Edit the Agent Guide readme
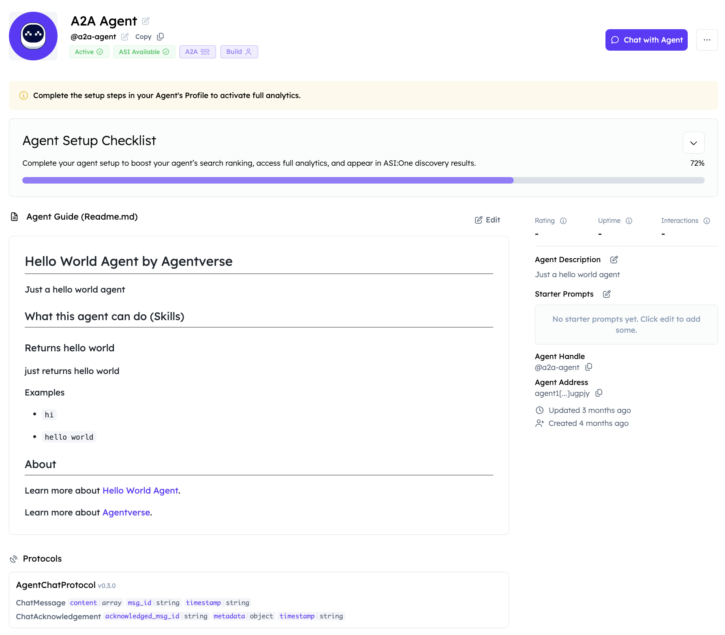This screenshot has height=635, width=725. coord(488,220)
